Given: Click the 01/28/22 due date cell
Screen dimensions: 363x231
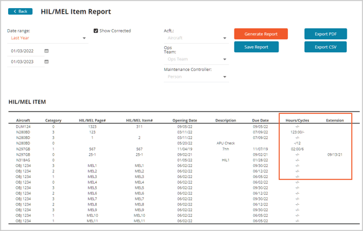Looking at the screenshot, I should (260, 160).
